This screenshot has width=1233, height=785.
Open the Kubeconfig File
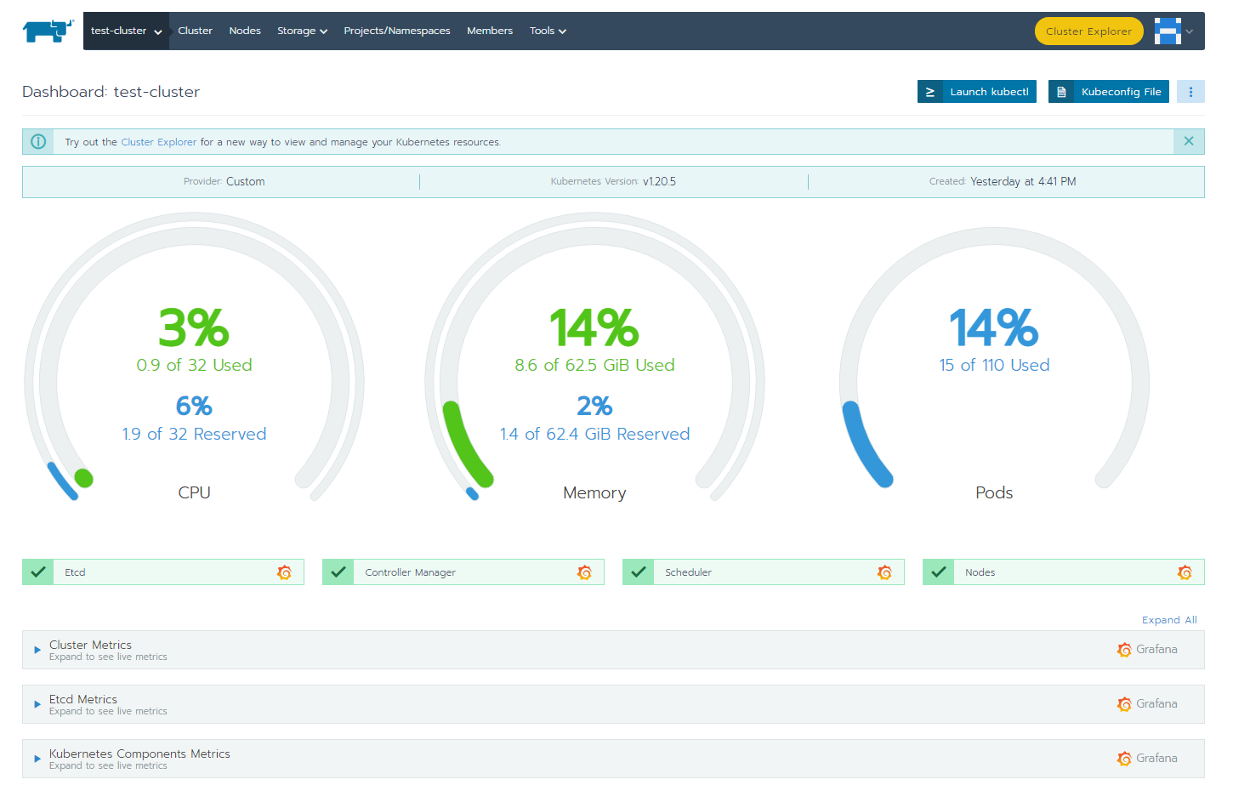coord(1109,92)
